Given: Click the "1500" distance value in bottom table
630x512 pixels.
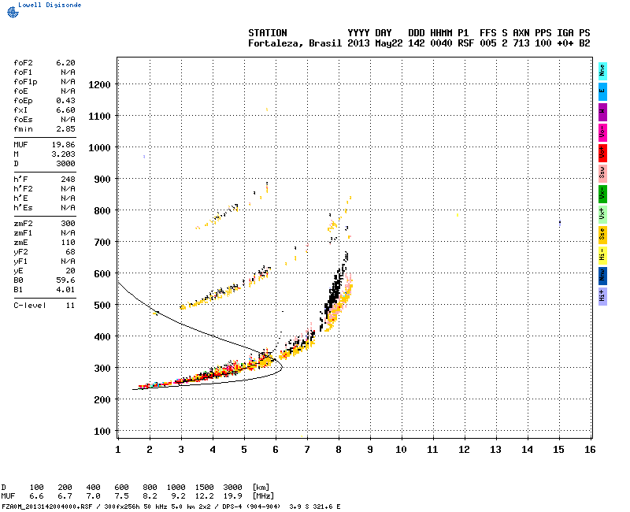Looking at the screenshot, I should (205, 488).
